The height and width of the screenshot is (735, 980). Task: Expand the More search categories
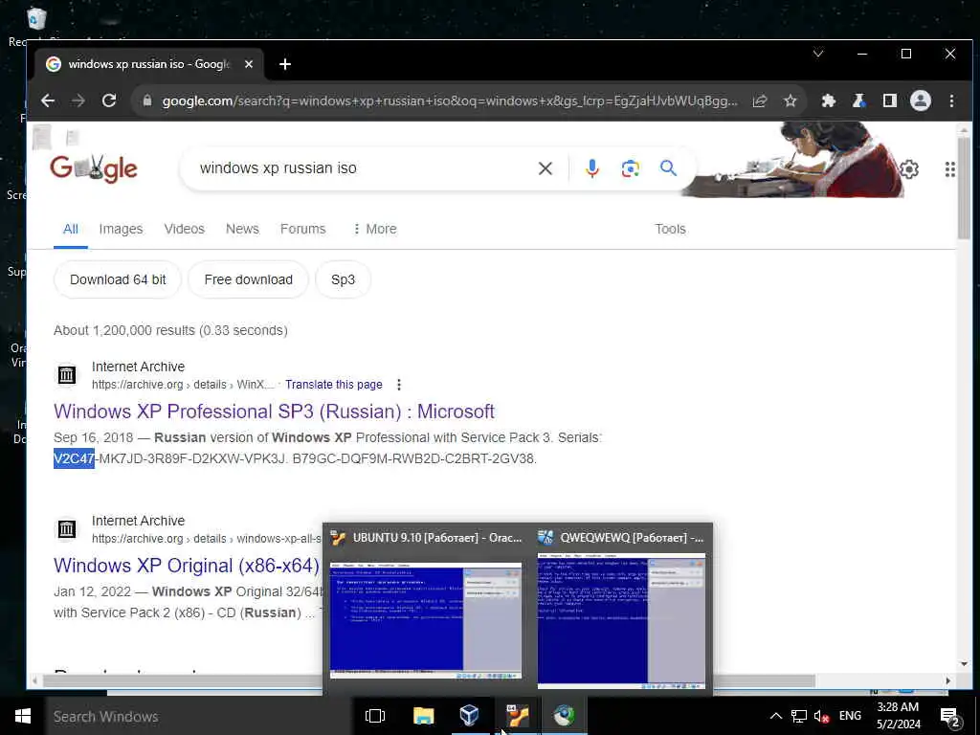coord(374,229)
